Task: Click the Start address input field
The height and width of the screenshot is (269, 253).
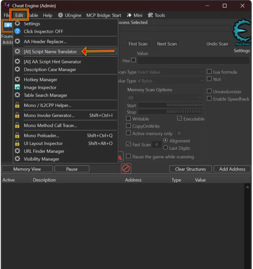Action: click(x=170, y=105)
